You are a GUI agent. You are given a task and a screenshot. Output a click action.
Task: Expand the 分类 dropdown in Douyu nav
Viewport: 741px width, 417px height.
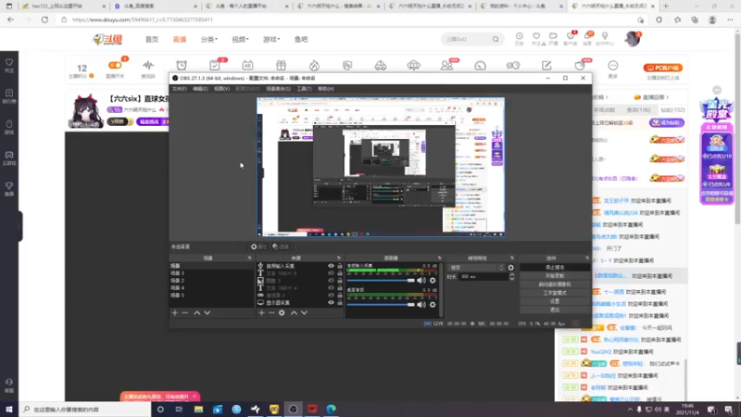pyautogui.click(x=209, y=39)
